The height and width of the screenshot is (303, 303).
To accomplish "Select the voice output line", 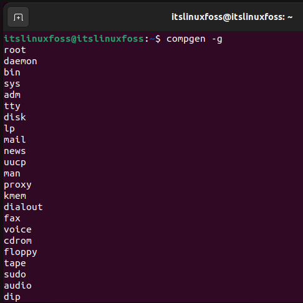I will [x=17, y=229].
